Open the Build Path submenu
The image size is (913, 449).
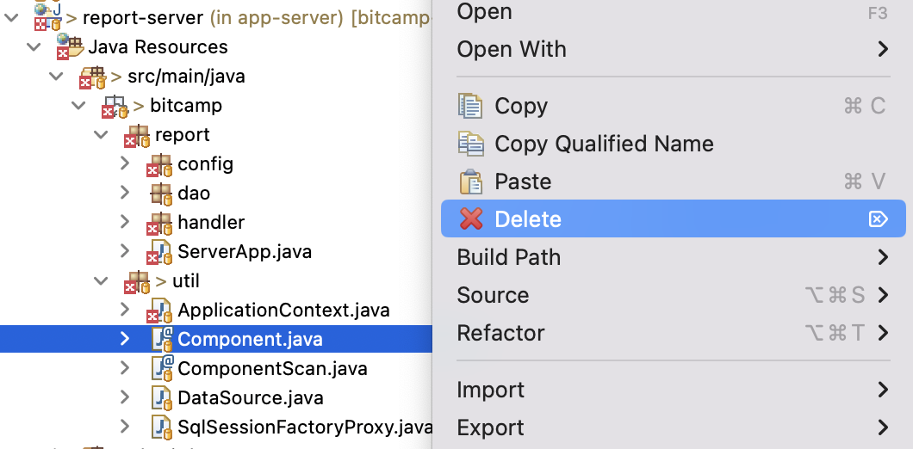[x=673, y=257]
